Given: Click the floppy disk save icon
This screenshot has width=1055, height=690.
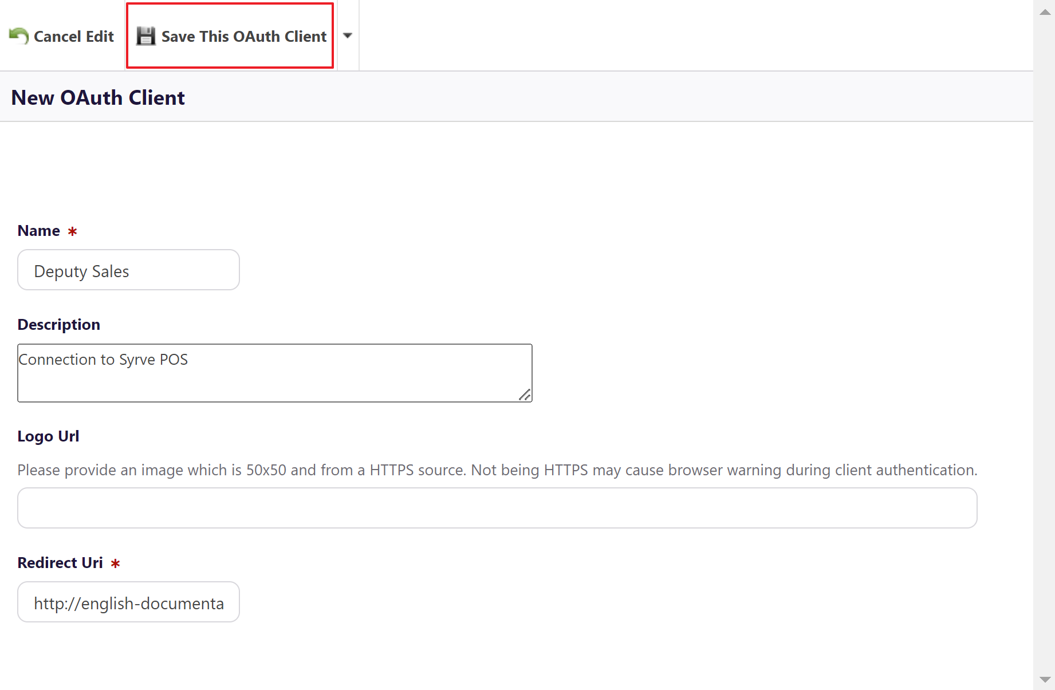Looking at the screenshot, I should tap(145, 36).
